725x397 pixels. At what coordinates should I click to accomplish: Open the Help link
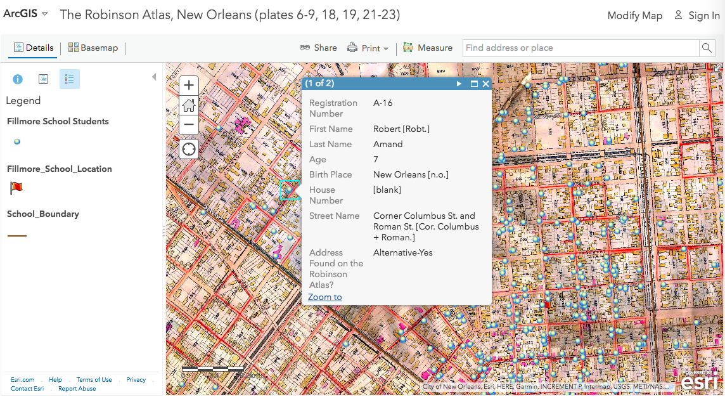point(56,380)
